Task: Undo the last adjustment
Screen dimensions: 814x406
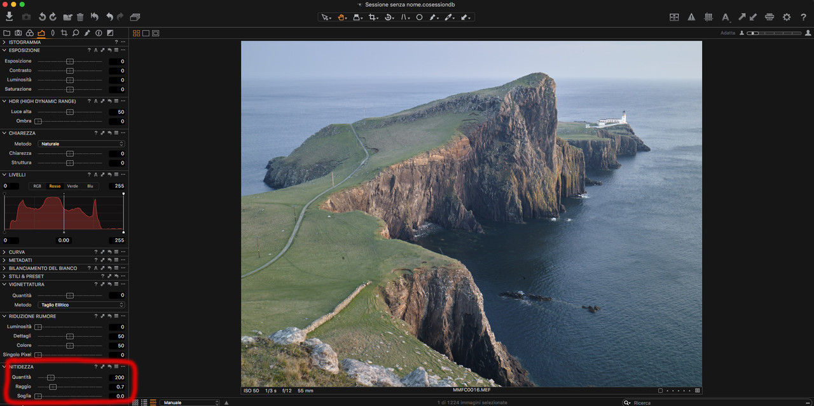Action: tap(109, 17)
